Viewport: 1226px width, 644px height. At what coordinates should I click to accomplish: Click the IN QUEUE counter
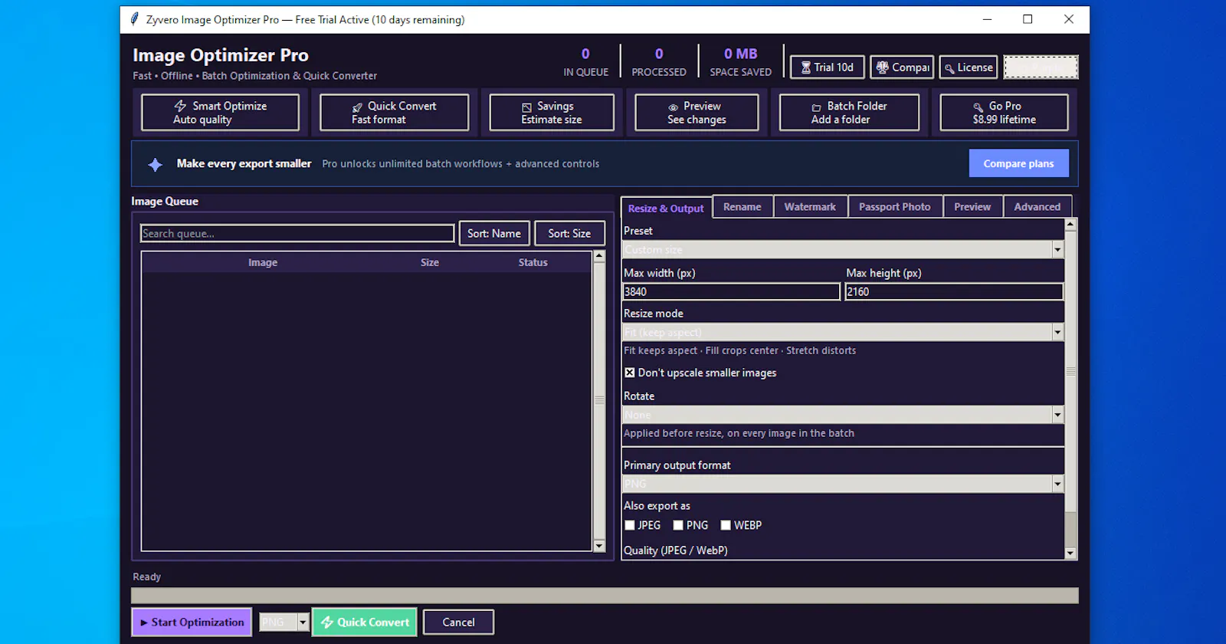click(585, 61)
